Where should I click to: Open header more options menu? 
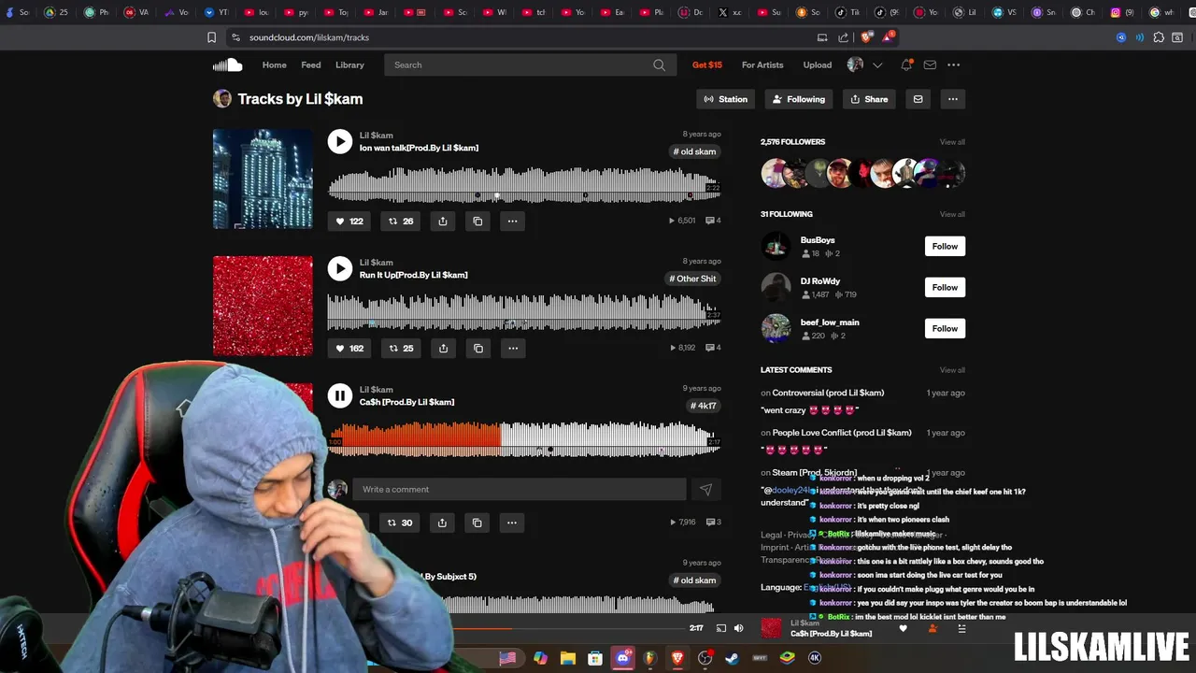[x=953, y=64]
